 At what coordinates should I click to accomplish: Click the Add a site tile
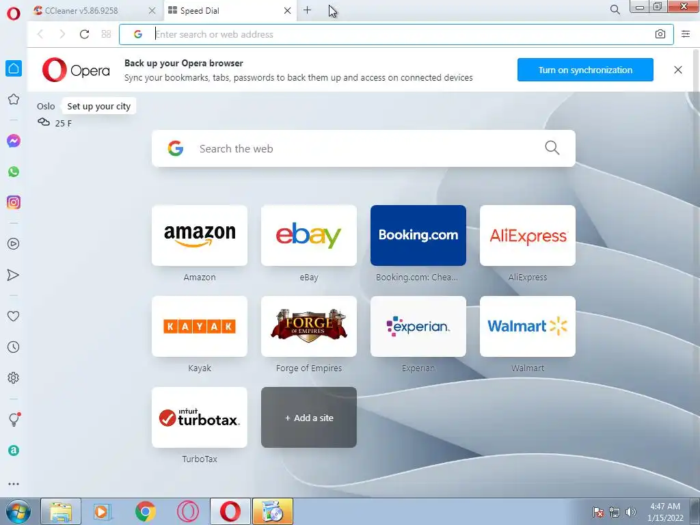(x=309, y=418)
